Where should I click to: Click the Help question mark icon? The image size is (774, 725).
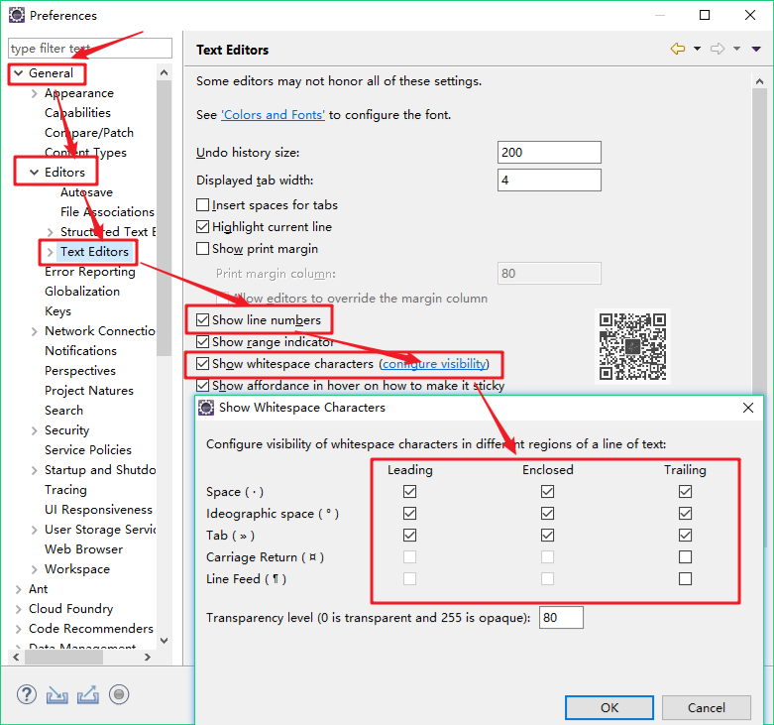click(x=27, y=694)
